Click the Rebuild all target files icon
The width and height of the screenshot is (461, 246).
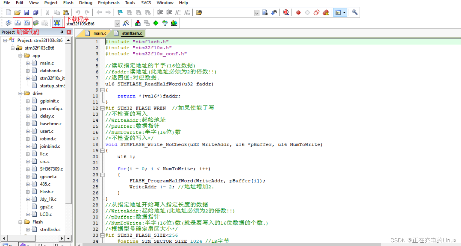point(27,23)
